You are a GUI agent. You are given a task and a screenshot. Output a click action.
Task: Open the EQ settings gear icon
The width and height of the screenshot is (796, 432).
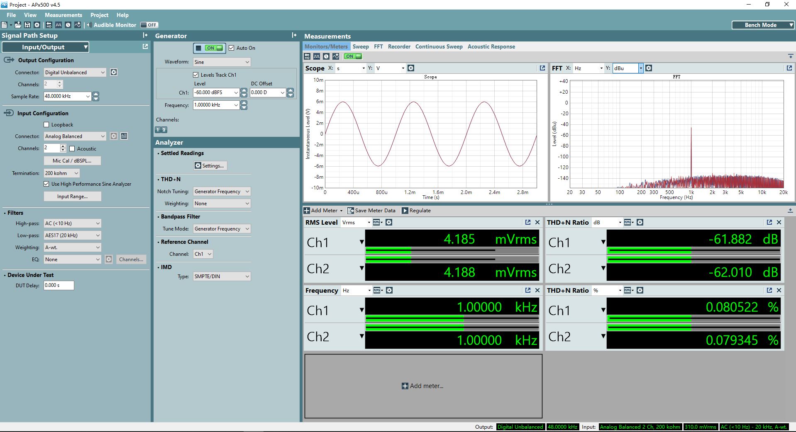point(109,260)
